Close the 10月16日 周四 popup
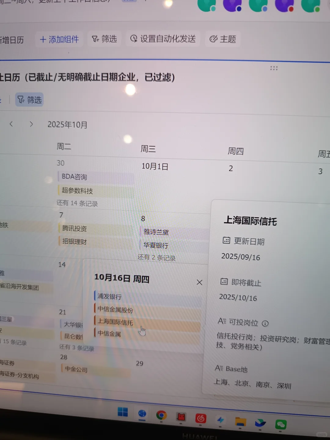330x440 pixels. 200,282
